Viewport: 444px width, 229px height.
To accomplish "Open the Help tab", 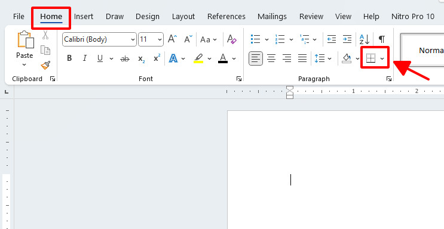I will (x=371, y=17).
